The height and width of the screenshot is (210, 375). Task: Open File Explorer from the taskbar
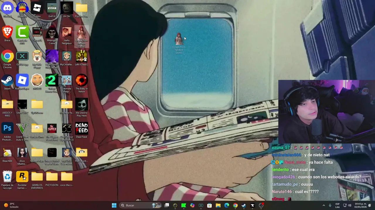pos(218,205)
